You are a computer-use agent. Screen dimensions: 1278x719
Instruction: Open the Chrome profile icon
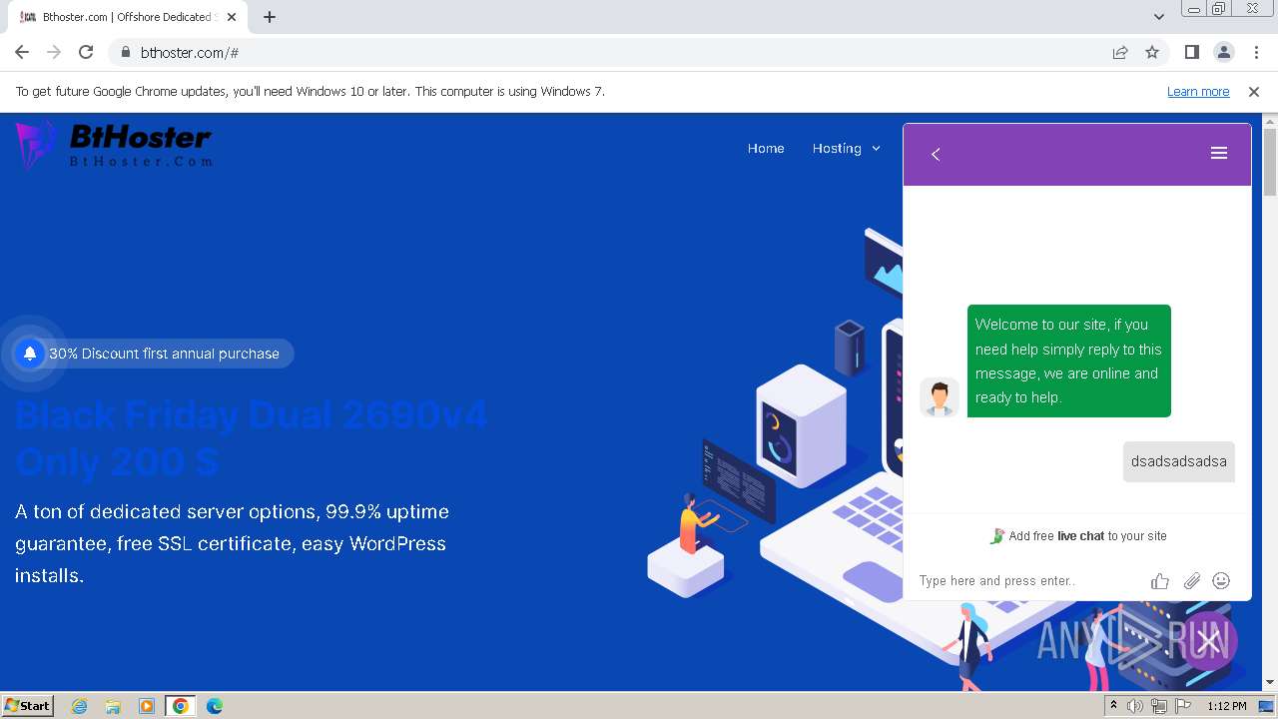(x=1223, y=52)
